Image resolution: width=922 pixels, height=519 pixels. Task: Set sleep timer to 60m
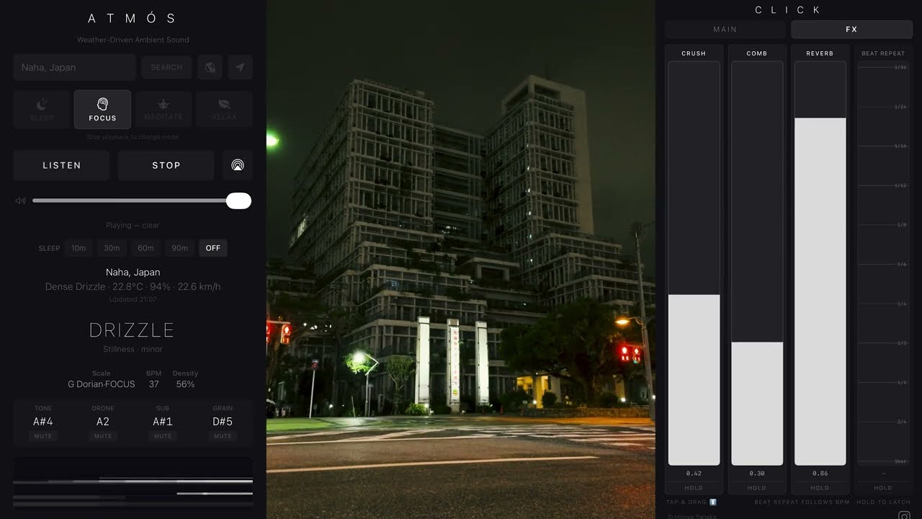146,248
